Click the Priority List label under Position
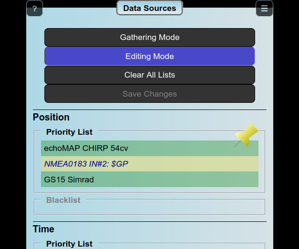The height and width of the screenshot is (249, 299). pyautogui.click(x=69, y=132)
